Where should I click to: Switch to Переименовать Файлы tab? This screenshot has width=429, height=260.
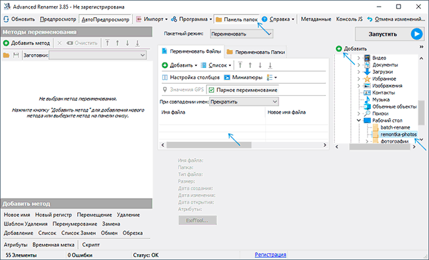pyautogui.click(x=191, y=51)
